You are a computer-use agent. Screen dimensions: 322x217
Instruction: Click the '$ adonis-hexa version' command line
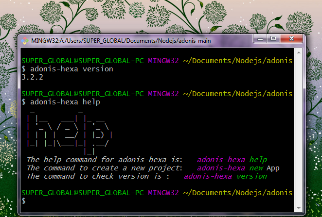[x=67, y=69]
